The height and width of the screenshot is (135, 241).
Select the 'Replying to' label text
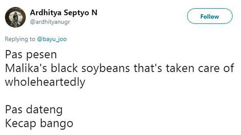[x=20, y=39]
